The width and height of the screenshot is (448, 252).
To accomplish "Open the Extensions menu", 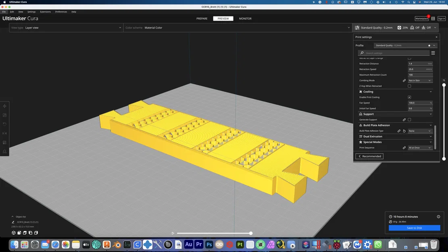I will point(46,12).
